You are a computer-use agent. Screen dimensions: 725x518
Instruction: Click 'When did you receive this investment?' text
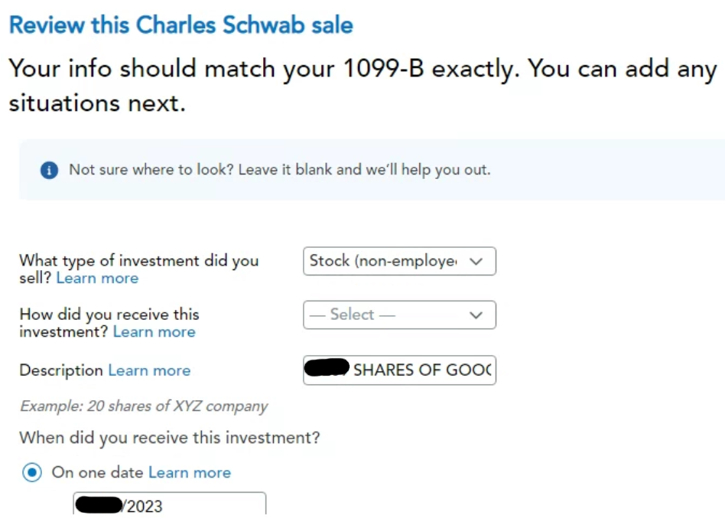click(x=170, y=438)
